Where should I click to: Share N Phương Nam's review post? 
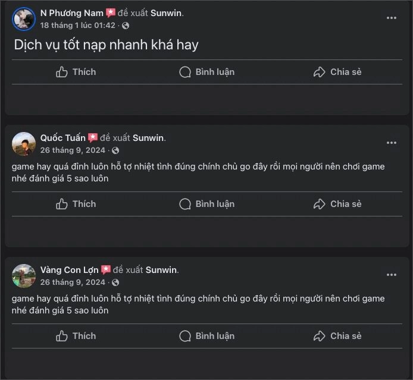[x=337, y=72]
